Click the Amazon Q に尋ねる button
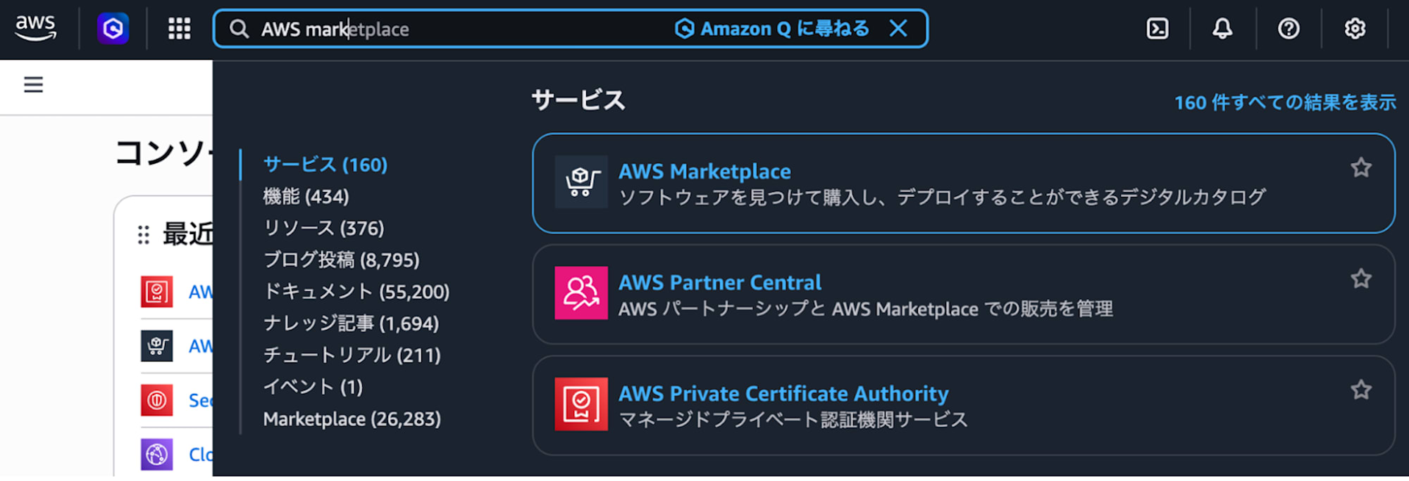The height and width of the screenshot is (481, 1409). 772,29
